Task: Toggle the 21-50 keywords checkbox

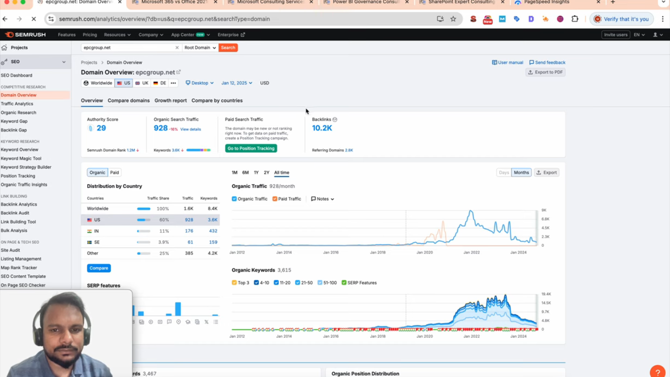Action: [297, 283]
